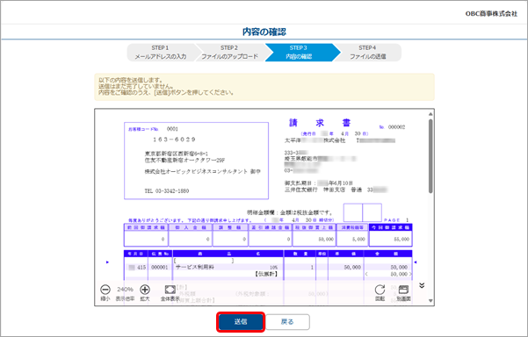Click the 御支払期日 payment due date line
This screenshot has height=337, width=528.
click(319, 183)
